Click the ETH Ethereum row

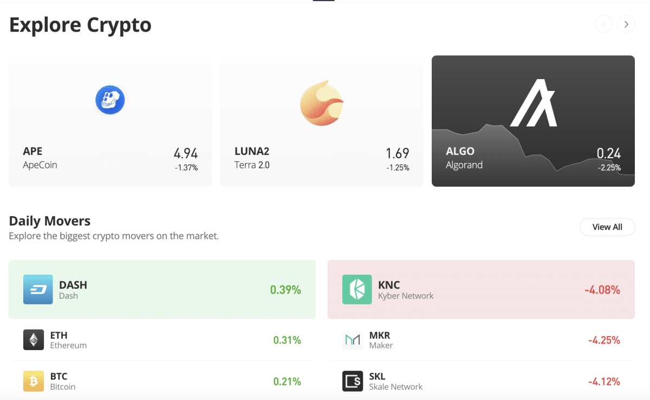click(x=162, y=339)
